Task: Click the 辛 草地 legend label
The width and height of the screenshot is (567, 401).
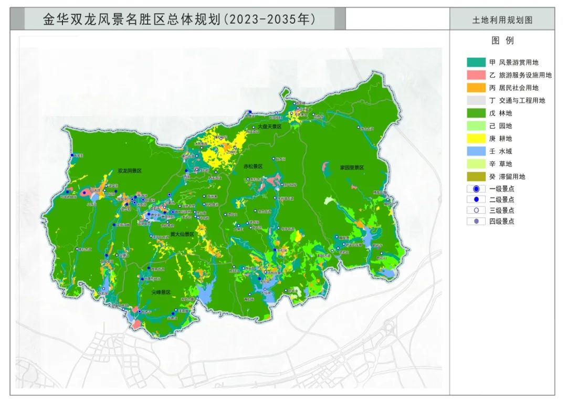Action: coord(501,163)
